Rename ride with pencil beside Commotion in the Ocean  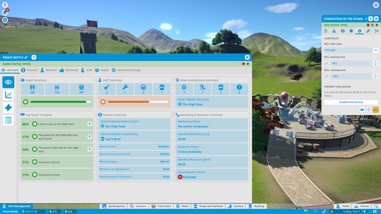pos(366,19)
